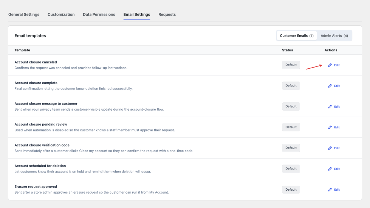Click Default status for Account closure message to customer
Image resolution: width=370 pixels, height=208 pixels.
click(291, 106)
